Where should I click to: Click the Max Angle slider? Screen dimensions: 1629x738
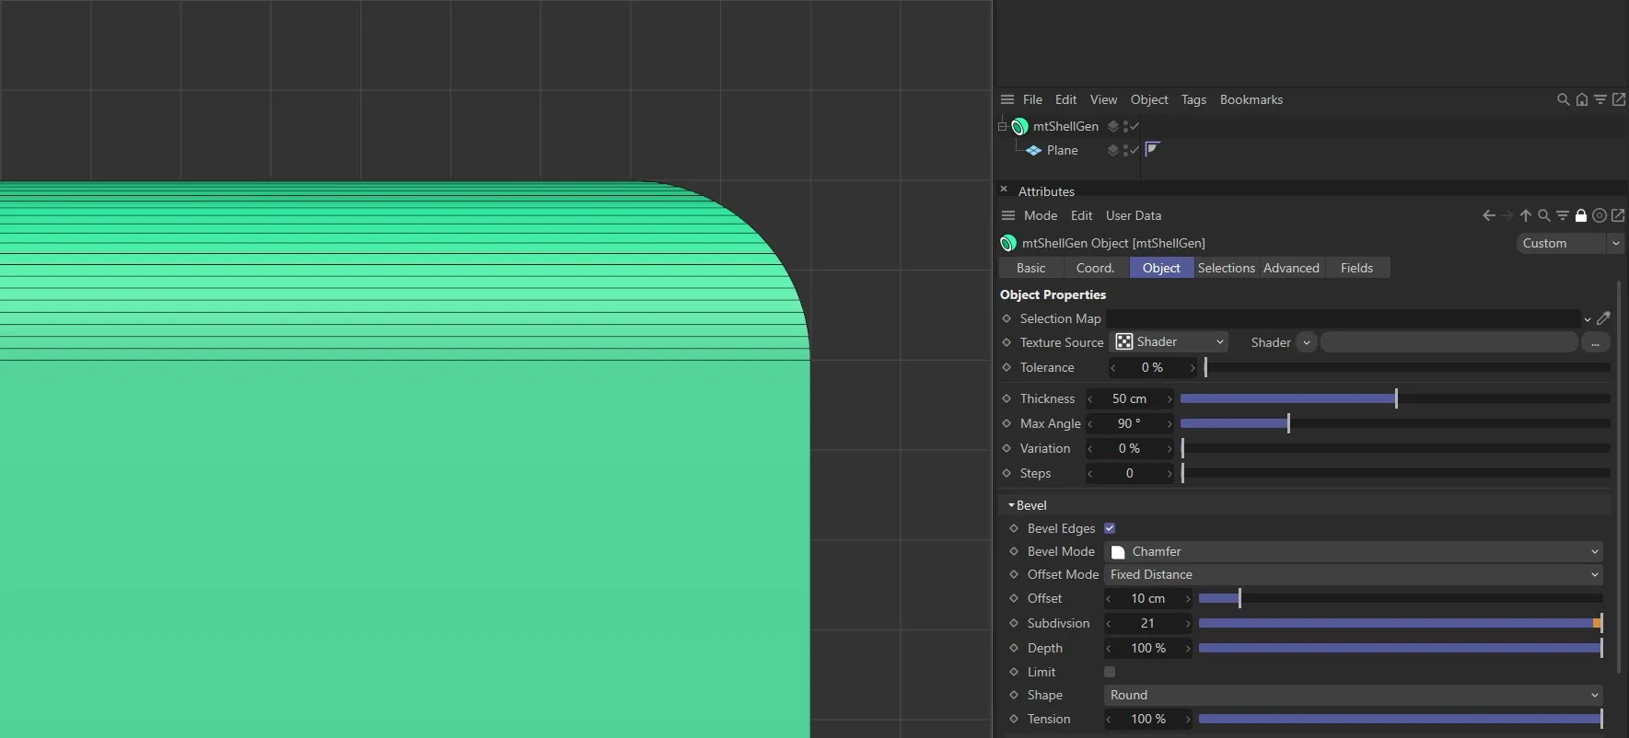(1395, 423)
